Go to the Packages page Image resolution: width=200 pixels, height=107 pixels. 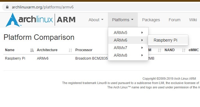coord(151,20)
